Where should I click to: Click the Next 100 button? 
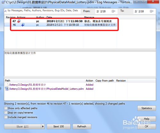pyautogui.click(x=59, y=126)
